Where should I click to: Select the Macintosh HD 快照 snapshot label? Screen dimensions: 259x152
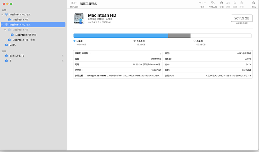point(26,35)
